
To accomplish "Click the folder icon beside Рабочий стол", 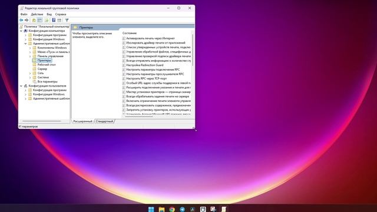I will pos(34,65).
